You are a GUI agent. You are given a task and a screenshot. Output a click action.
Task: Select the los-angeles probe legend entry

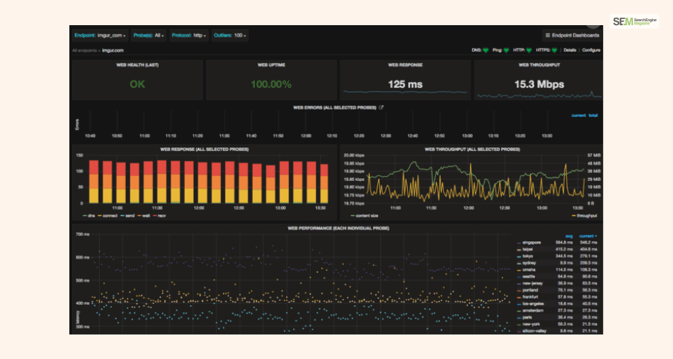click(x=533, y=304)
